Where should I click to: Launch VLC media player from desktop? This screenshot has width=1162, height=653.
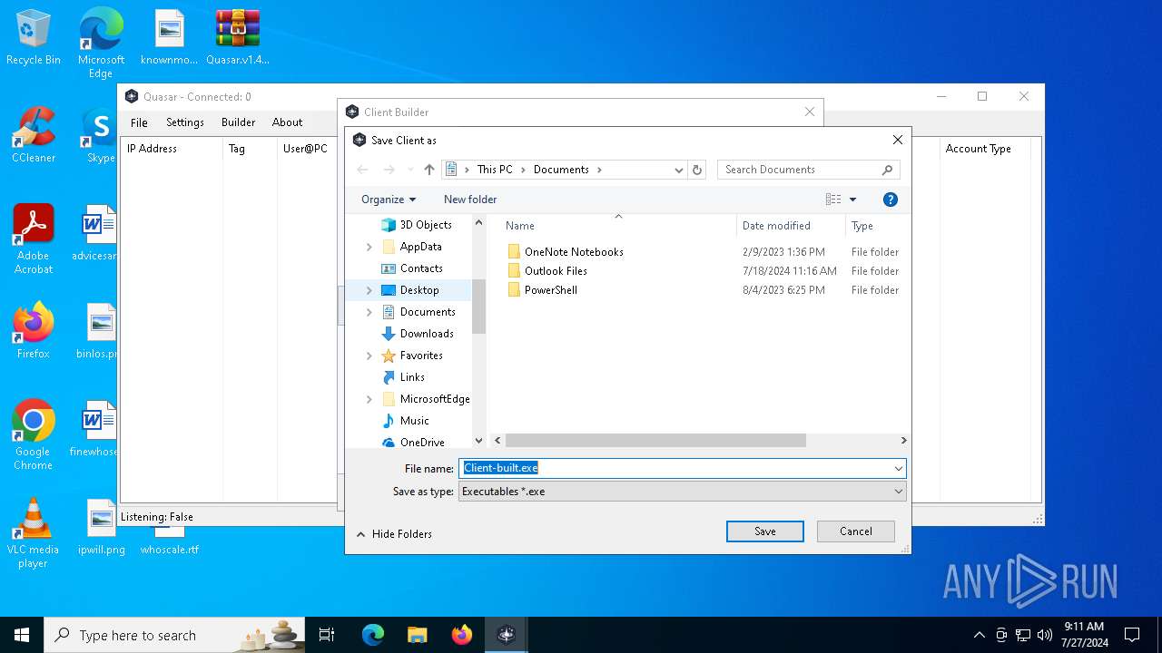(34, 533)
